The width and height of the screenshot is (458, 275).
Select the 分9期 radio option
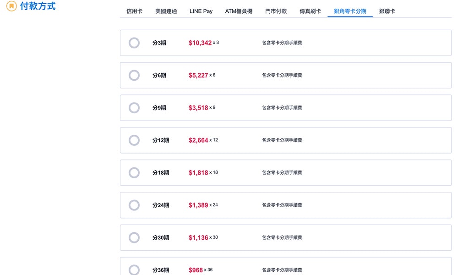tap(134, 108)
